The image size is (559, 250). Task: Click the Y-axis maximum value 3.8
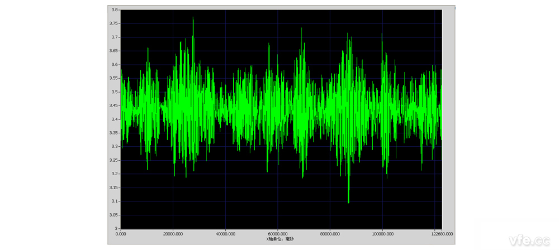tap(114, 10)
